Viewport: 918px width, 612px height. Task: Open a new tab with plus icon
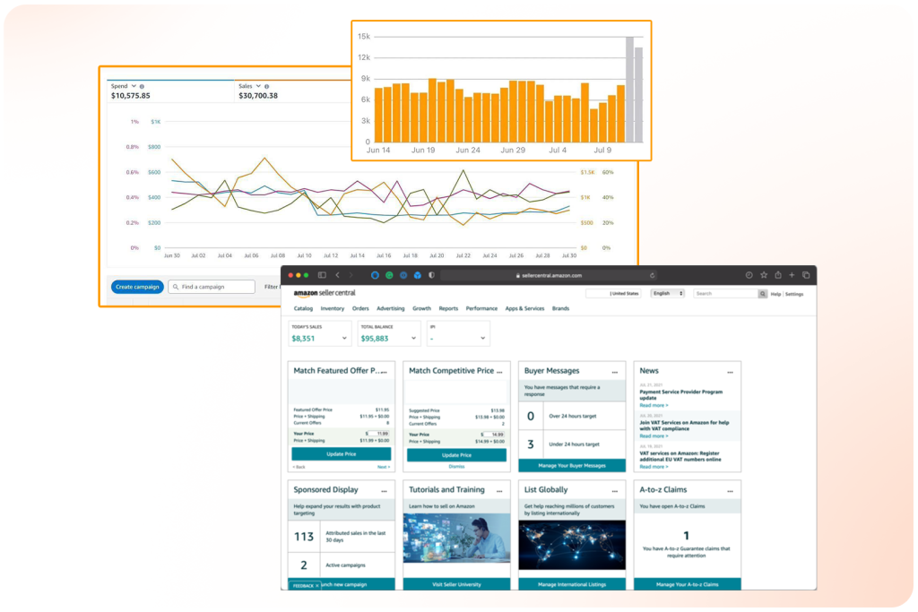(x=792, y=275)
